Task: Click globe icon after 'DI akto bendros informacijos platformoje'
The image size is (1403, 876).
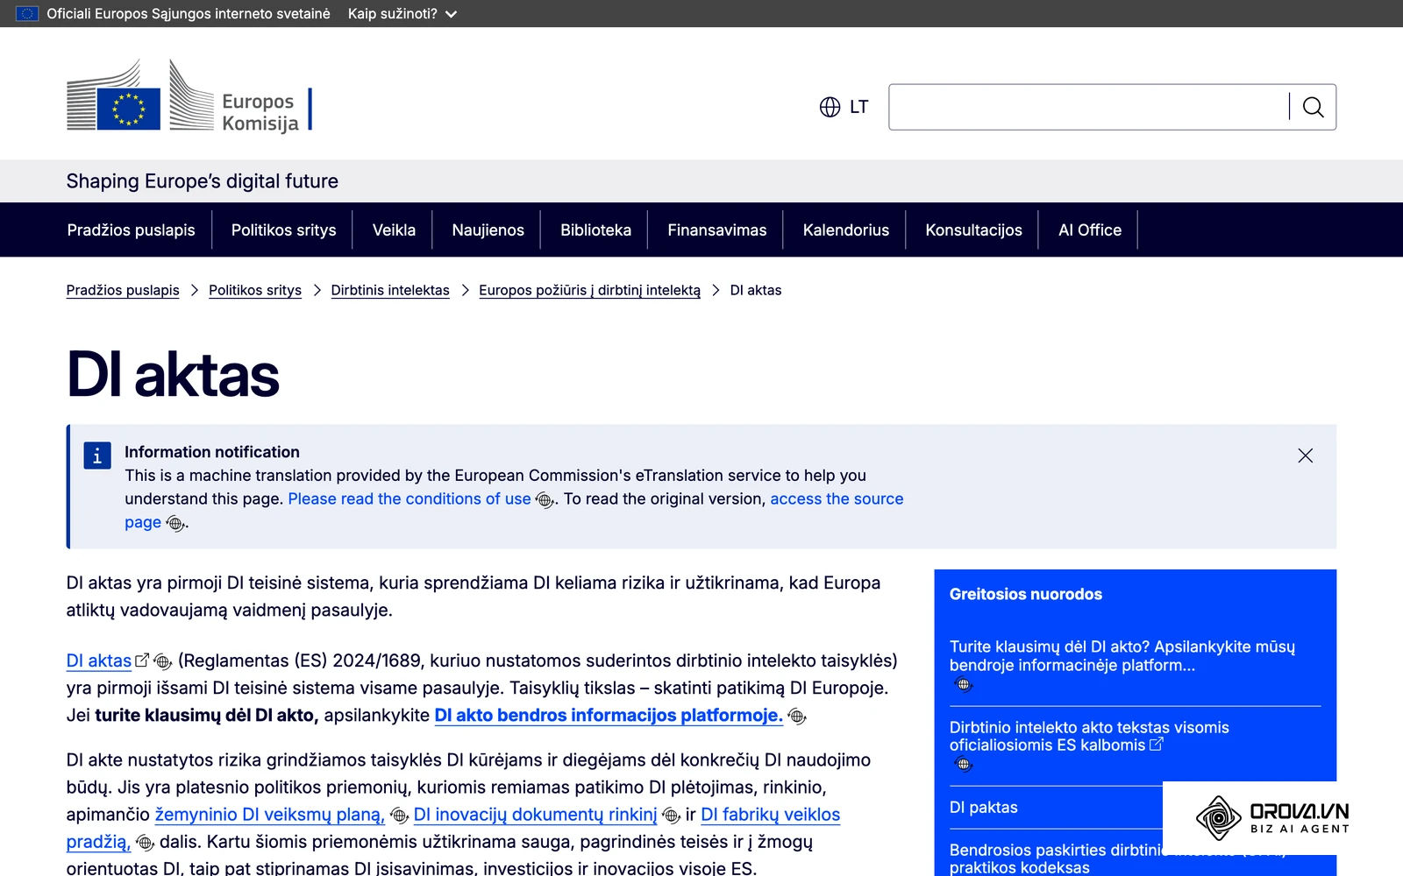Action: tap(796, 717)
